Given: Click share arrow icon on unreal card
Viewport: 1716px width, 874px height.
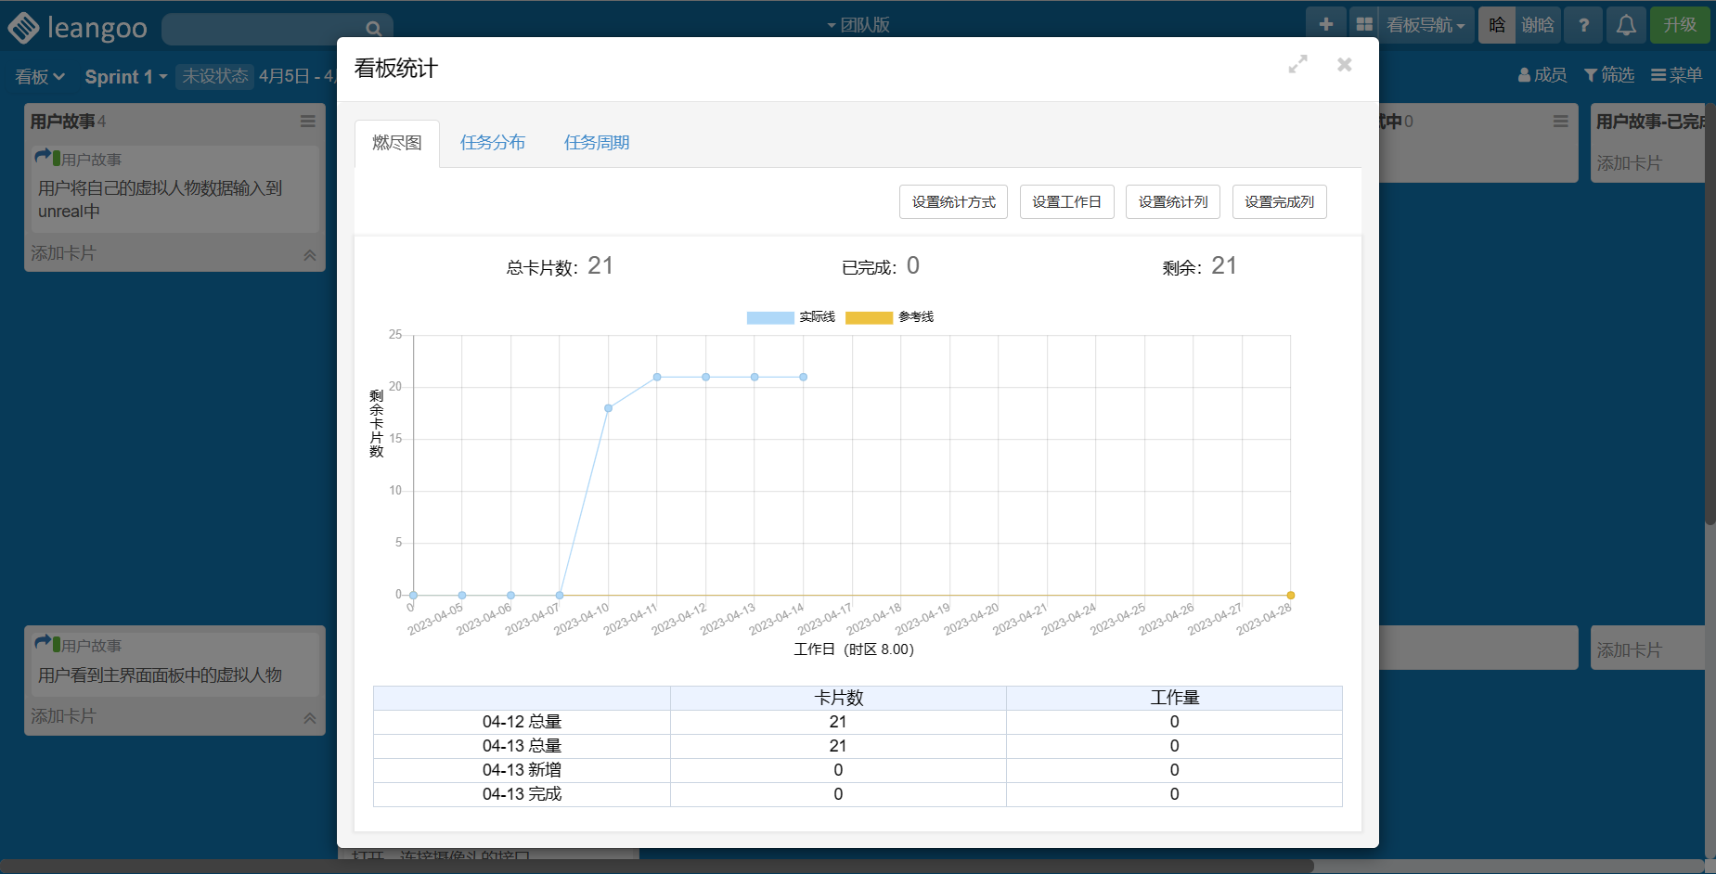Looking at the screenshot, I should [42, 157].
